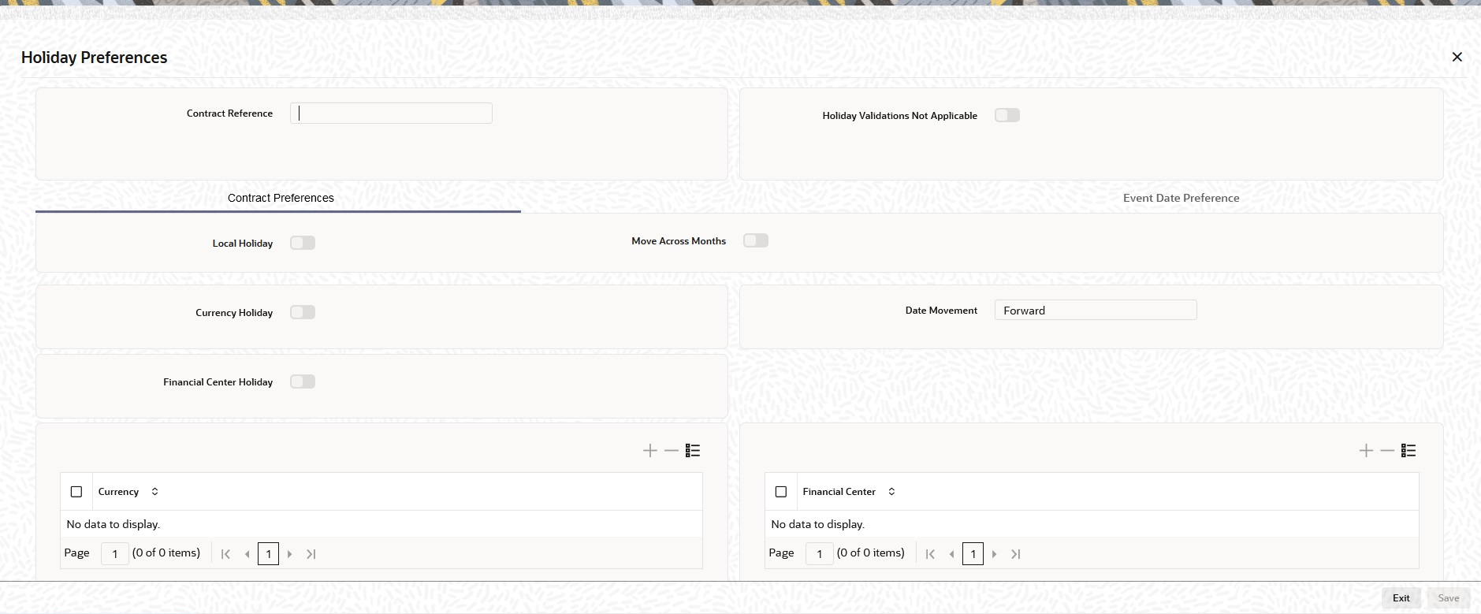Close the Holiday Preferences window

[1457, 57]
